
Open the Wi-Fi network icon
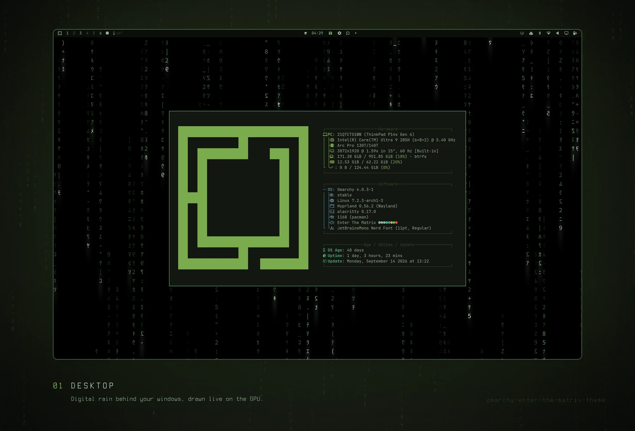point(549,33)
